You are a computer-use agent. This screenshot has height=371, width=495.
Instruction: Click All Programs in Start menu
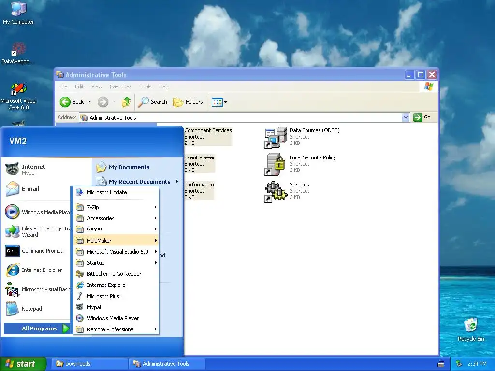pos(37,328)
